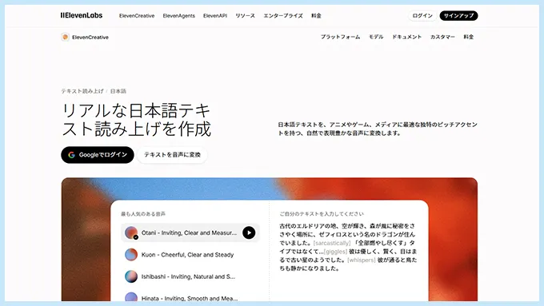Open the ElevenCreative top menu

click(x=137, y=16)
